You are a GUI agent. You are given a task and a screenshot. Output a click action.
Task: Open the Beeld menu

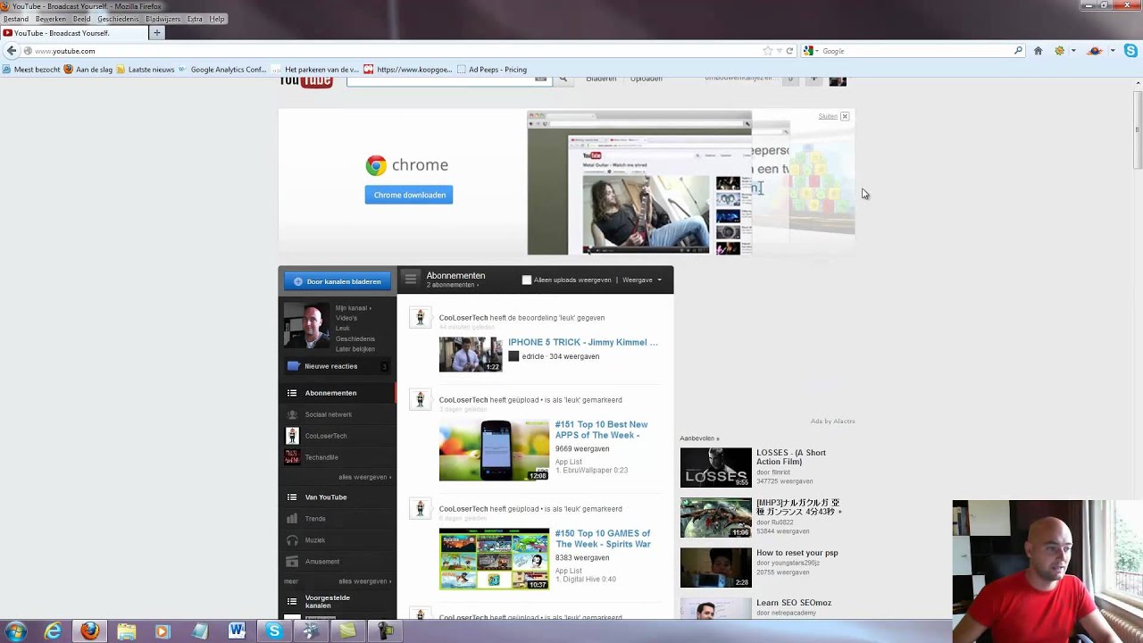[x=81, y=19]
